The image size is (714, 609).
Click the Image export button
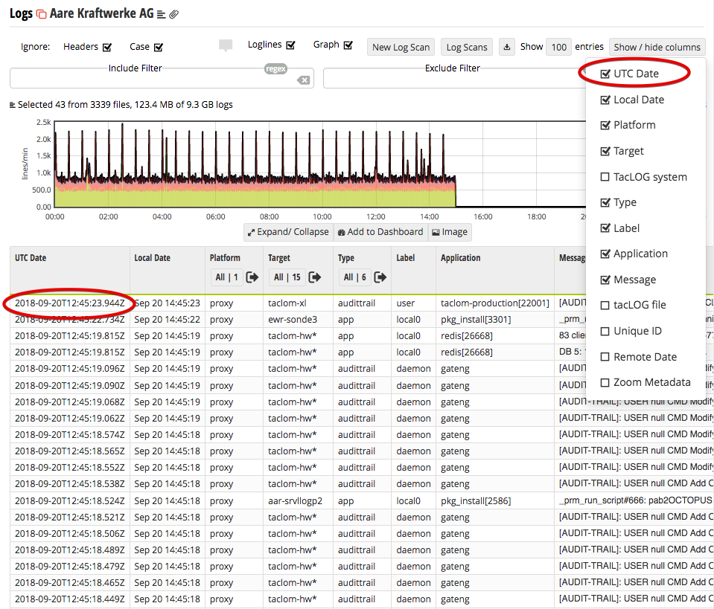450,232
